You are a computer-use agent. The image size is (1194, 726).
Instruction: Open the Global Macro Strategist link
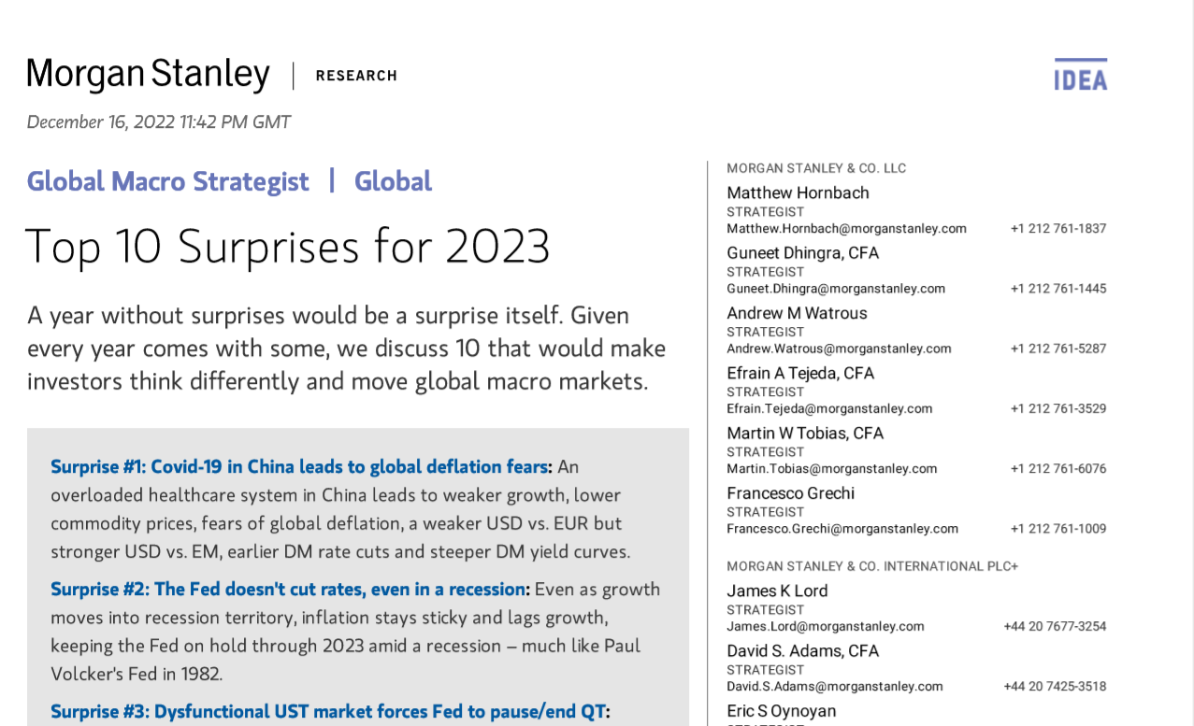(167, 181)
